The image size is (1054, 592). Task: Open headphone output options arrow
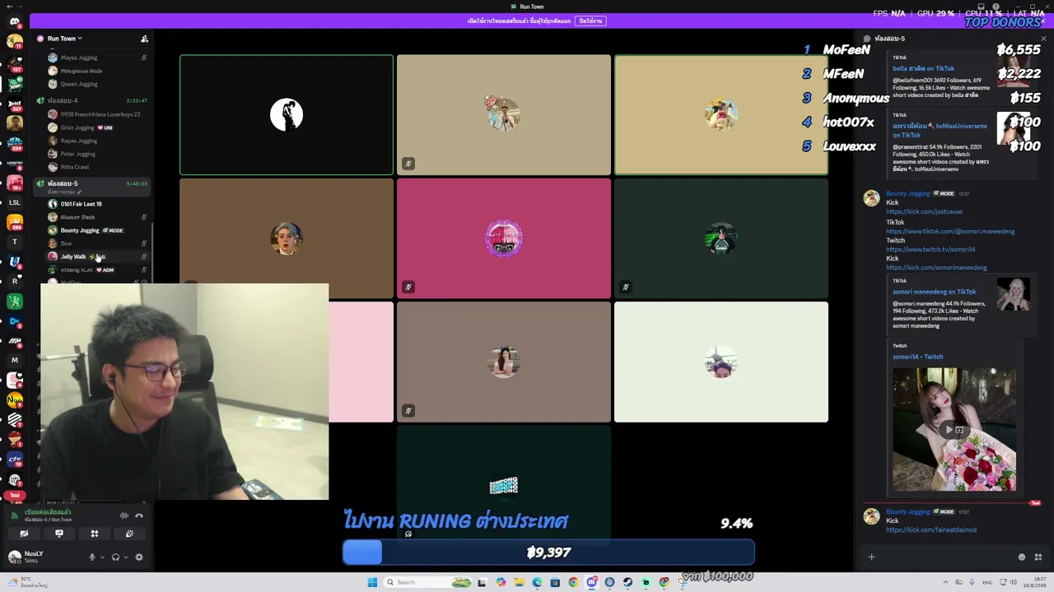[x=125, y=557]
